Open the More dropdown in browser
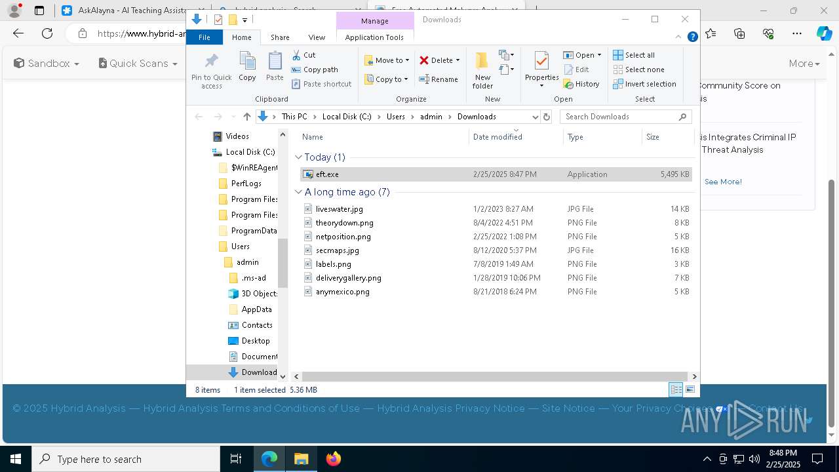The image size is (839, 472). [x=804, y=64]
